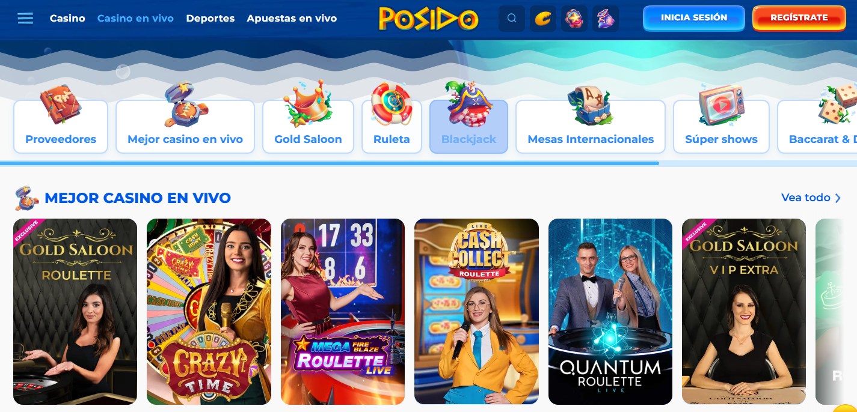Open the gold coin icon in header

pos(543,19)
